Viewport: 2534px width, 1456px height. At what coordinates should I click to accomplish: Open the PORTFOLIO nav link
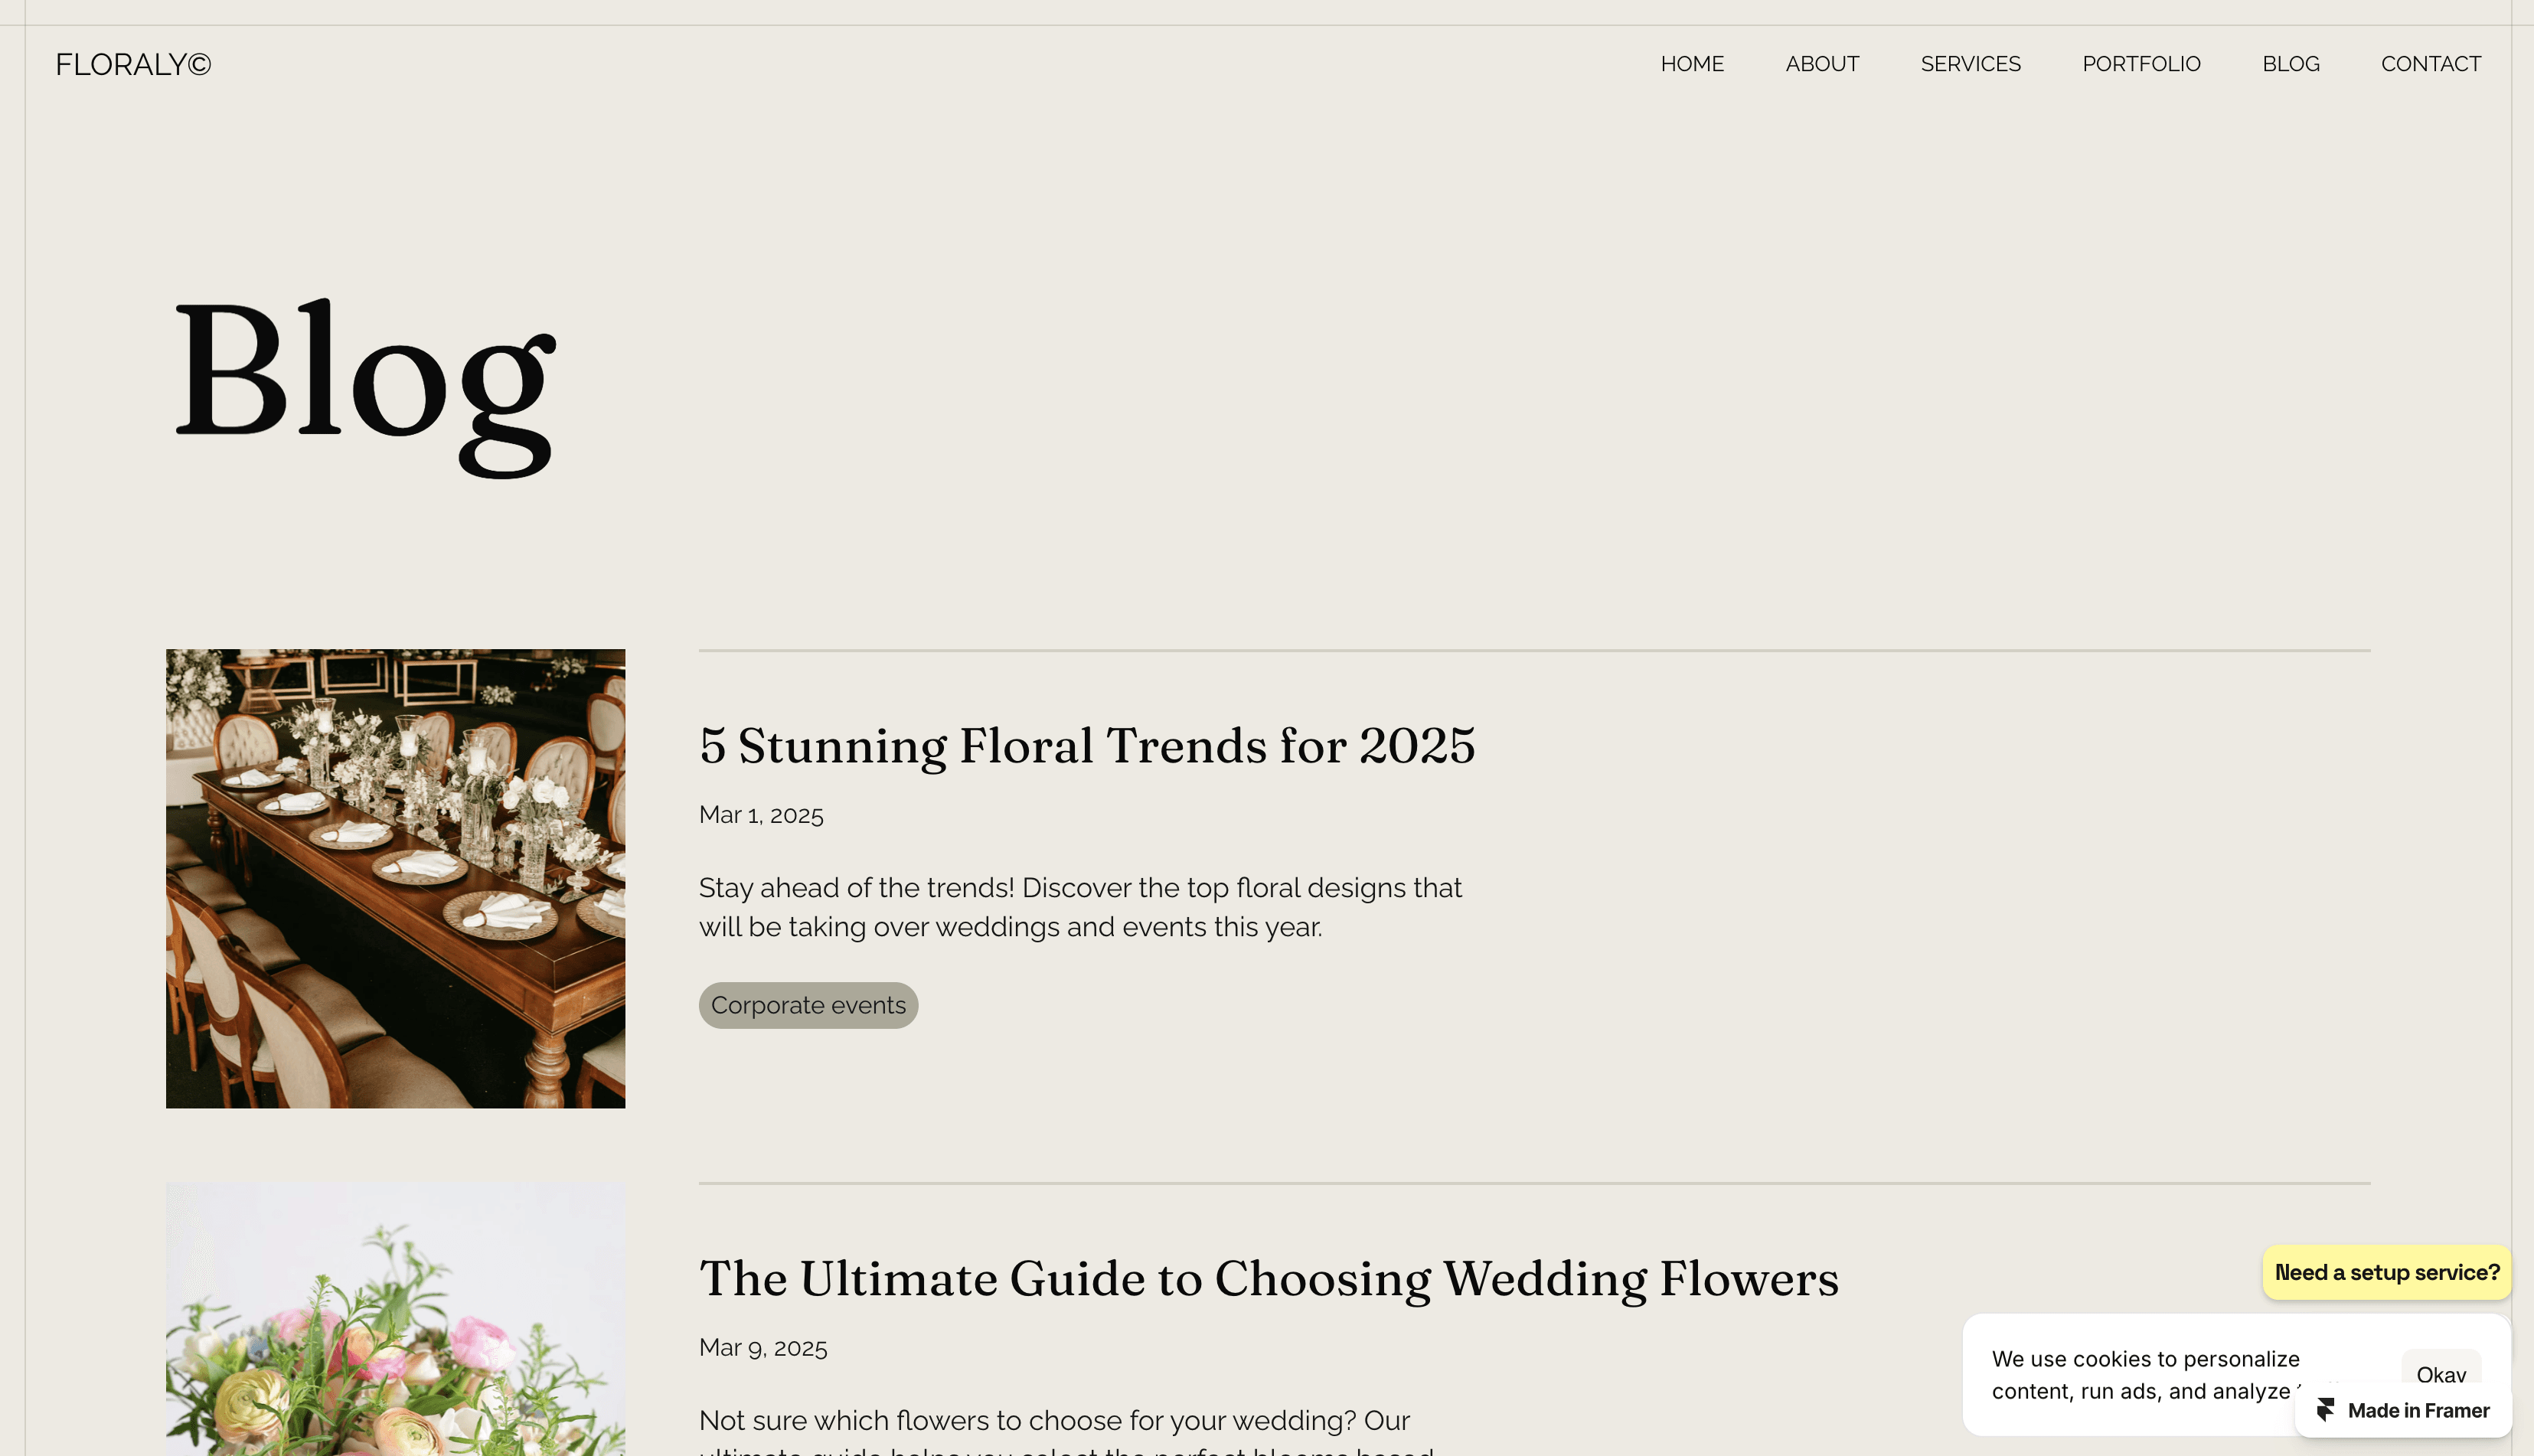(2141, 64)
